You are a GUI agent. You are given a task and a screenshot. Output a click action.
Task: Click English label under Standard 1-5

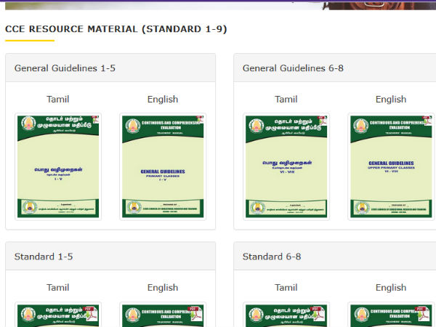point(163,288)
